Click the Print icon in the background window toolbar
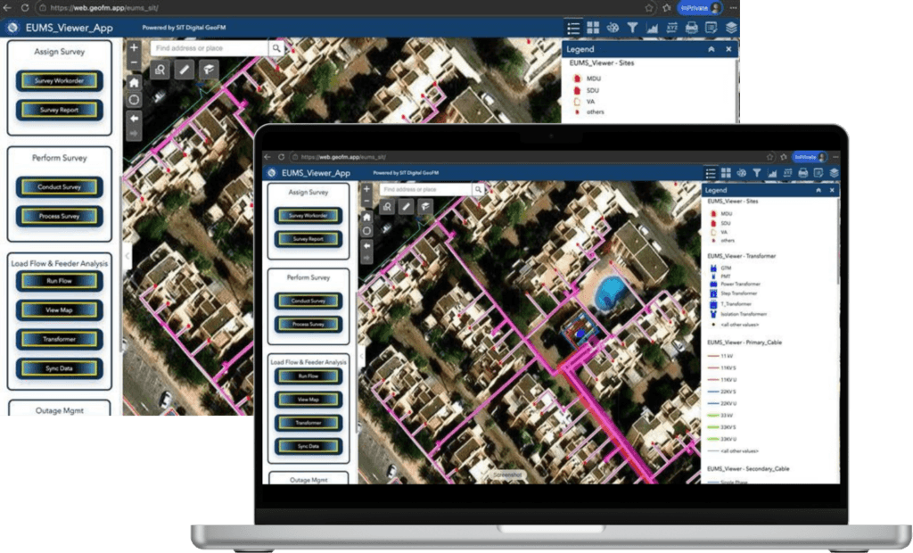The image size is (913, 553). tap(692, 28)
